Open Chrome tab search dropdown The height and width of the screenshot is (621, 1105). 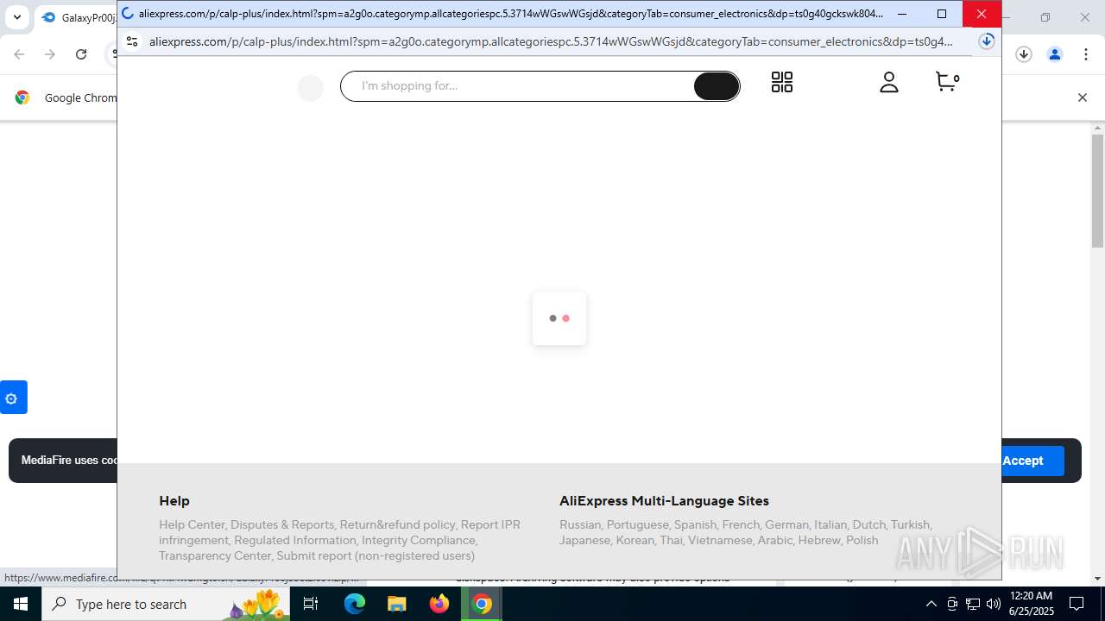tap(16, 17)
